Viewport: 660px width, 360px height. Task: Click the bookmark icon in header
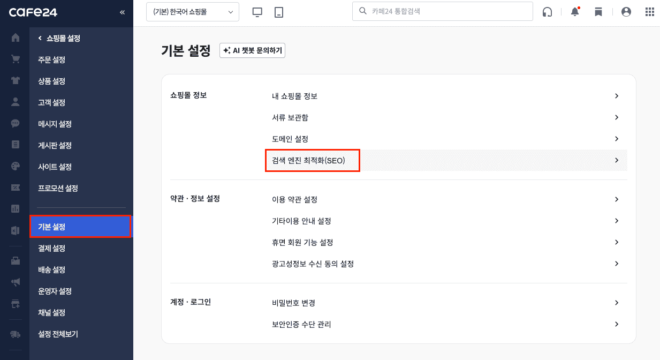(x=598, y=12)
